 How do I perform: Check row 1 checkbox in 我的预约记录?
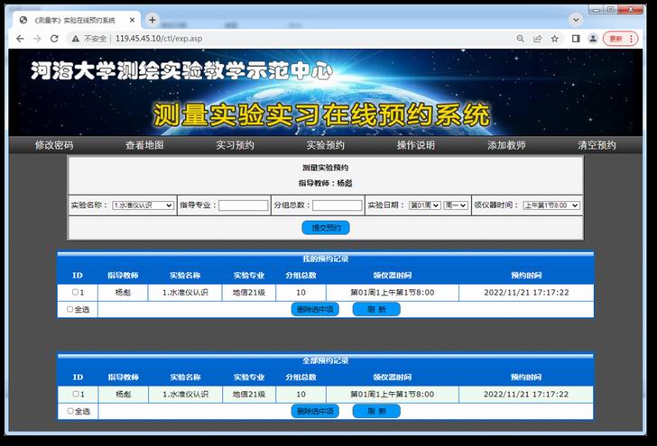tap(75, 292)
